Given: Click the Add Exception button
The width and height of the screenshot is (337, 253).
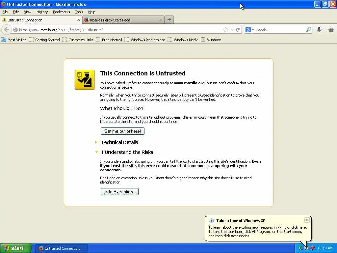Looking at the screenshot, I should pyautogui.click(x=119, y=192).
